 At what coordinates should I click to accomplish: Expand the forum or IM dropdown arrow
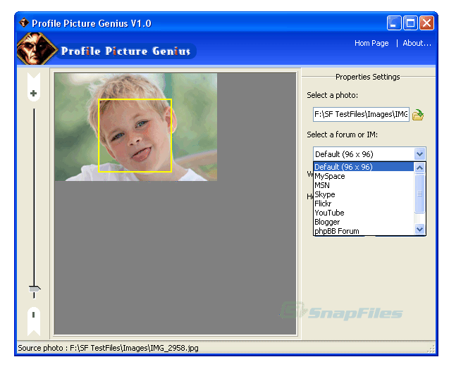419,154
